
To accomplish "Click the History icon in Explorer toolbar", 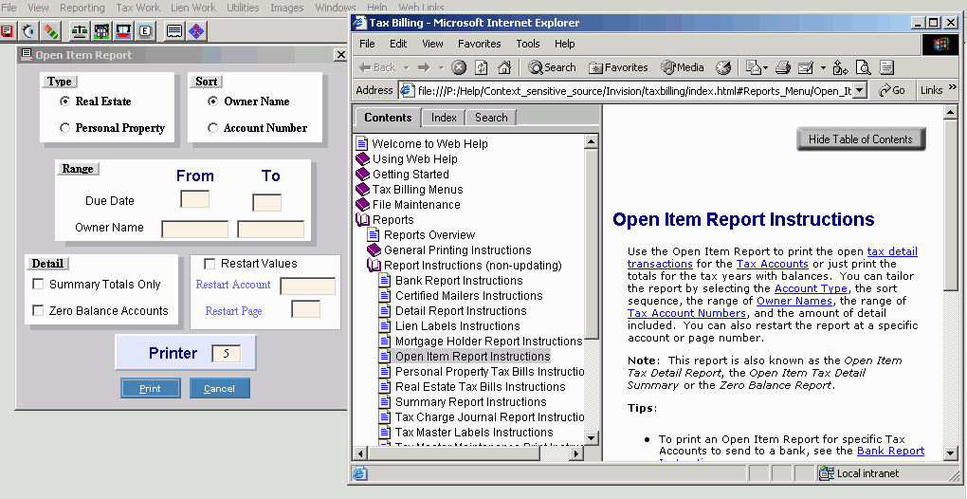I will [722, 67].
